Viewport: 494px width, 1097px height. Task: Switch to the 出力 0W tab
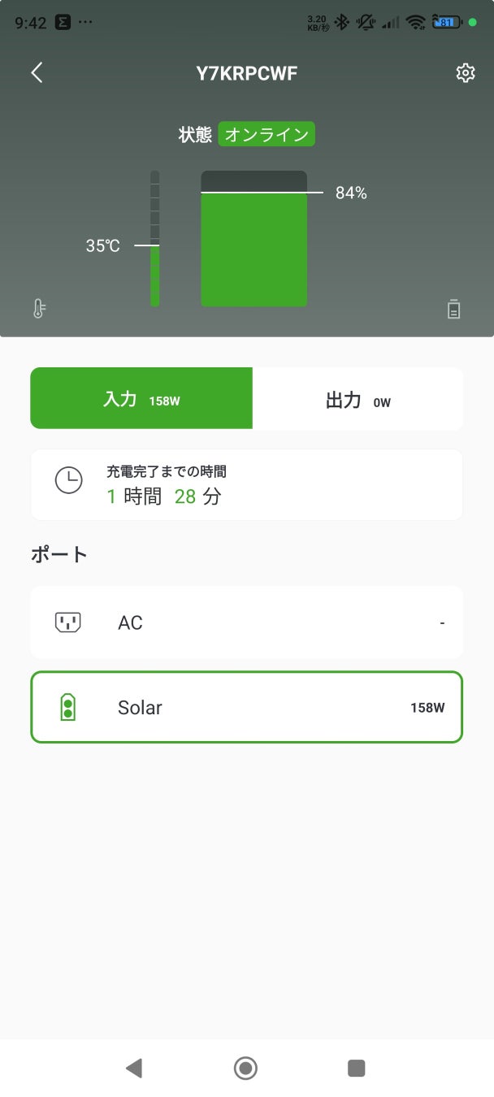tap(357, 399)
